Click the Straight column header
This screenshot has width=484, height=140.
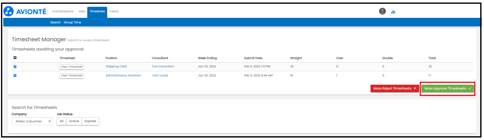click(296, 58)
